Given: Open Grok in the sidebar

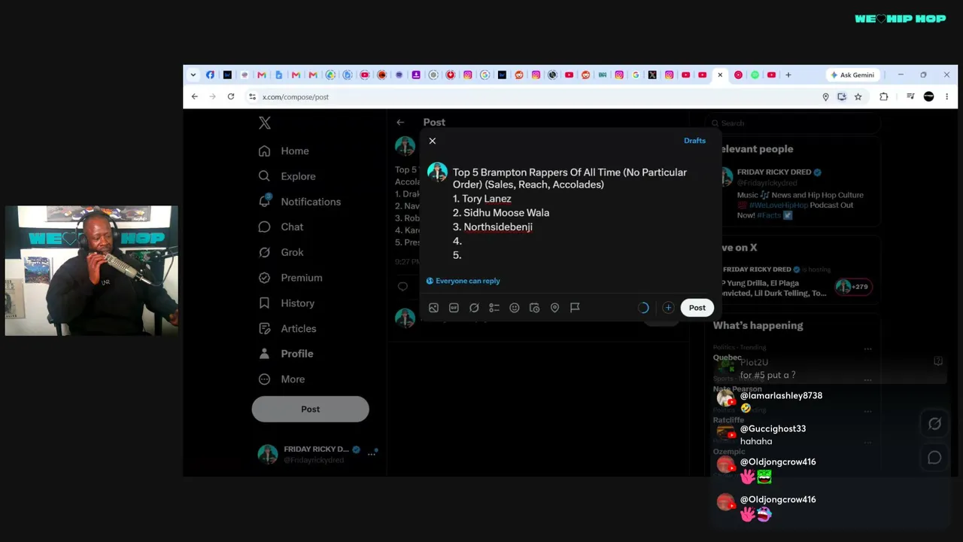Looking at the screenshot, I should (x=281, y=252).
